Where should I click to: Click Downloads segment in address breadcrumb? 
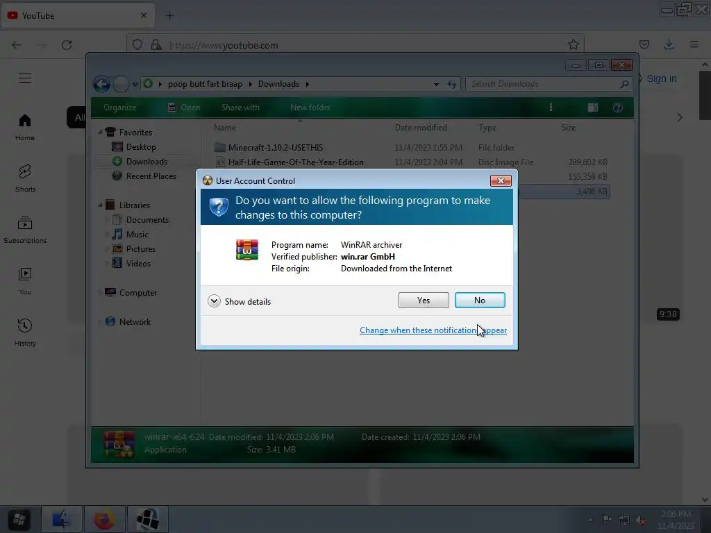tap(278, 84)
